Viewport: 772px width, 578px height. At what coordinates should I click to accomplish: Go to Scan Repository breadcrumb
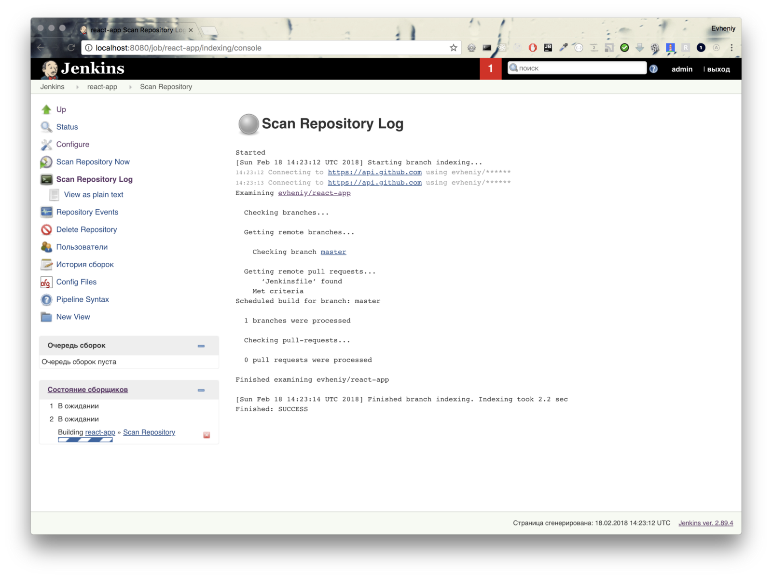(x=166, y=87)
